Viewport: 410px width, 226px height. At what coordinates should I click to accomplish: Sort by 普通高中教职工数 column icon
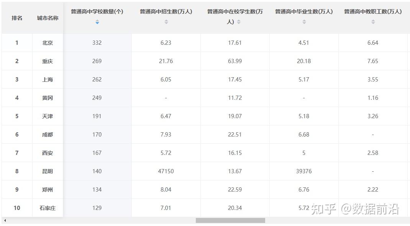tap(373, 22)
